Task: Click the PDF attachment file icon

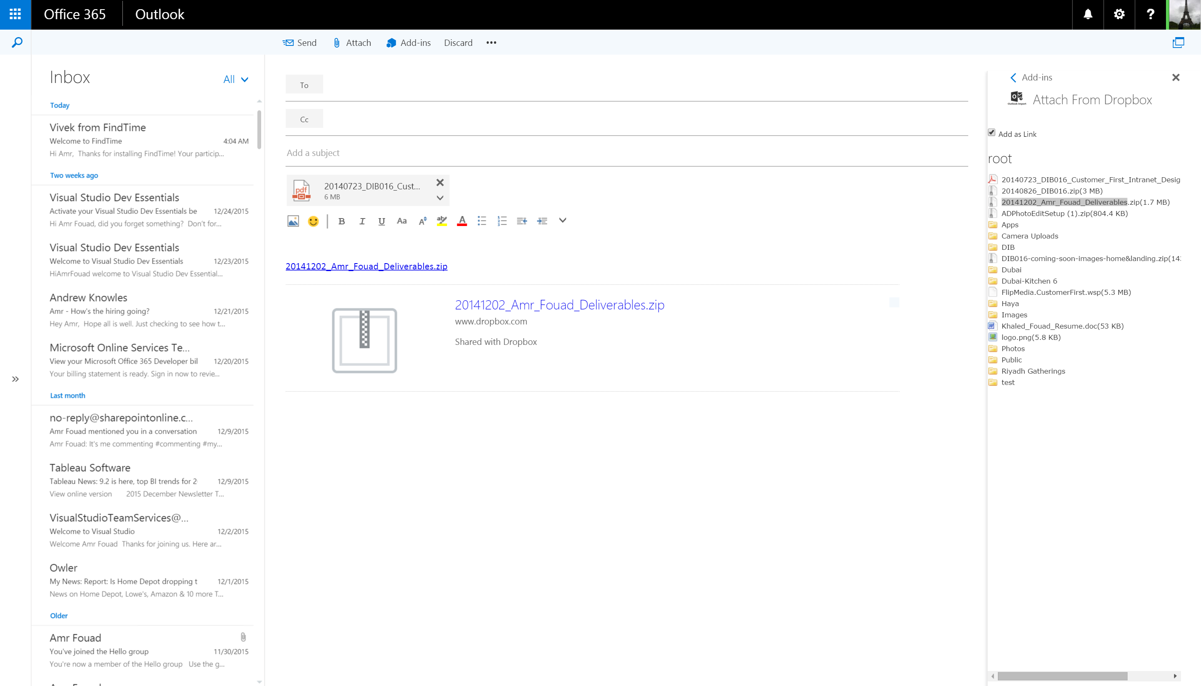Action: 301,190
